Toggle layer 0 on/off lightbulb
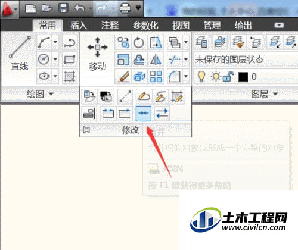Screen dimensions: 298x250 [x=201, y=77]
